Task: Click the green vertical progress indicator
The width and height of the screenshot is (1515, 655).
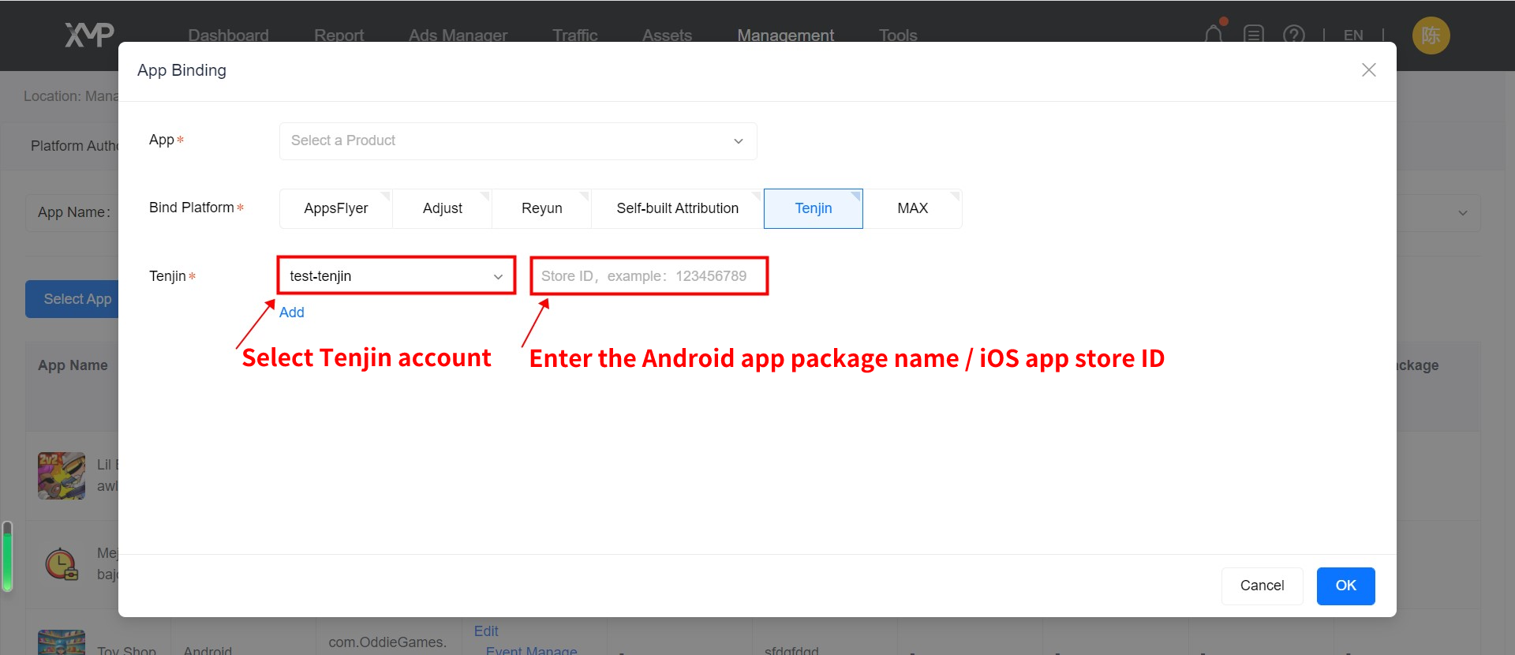Action: click(8, 556)
